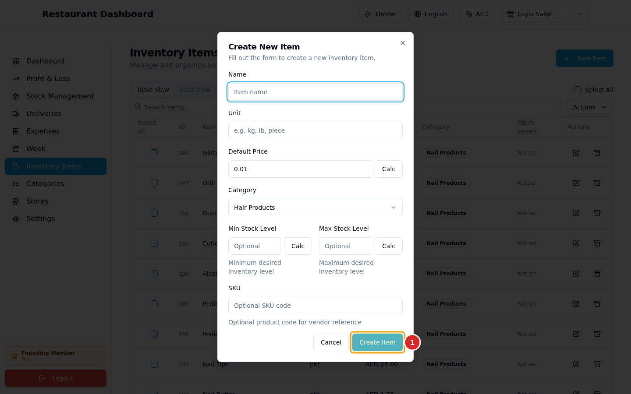Open the Actions dropdown menu

click(x=590, y=107)
